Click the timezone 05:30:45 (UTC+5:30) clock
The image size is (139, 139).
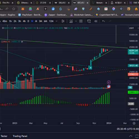(128, 129)
